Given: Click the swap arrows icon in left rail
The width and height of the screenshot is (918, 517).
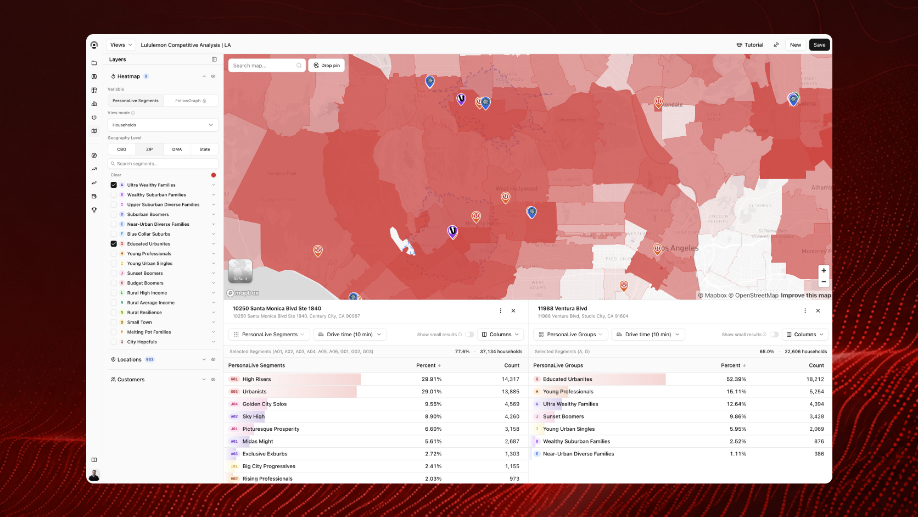Looking at the screenshot, I should pyautogui.click(x=94, y=182).
